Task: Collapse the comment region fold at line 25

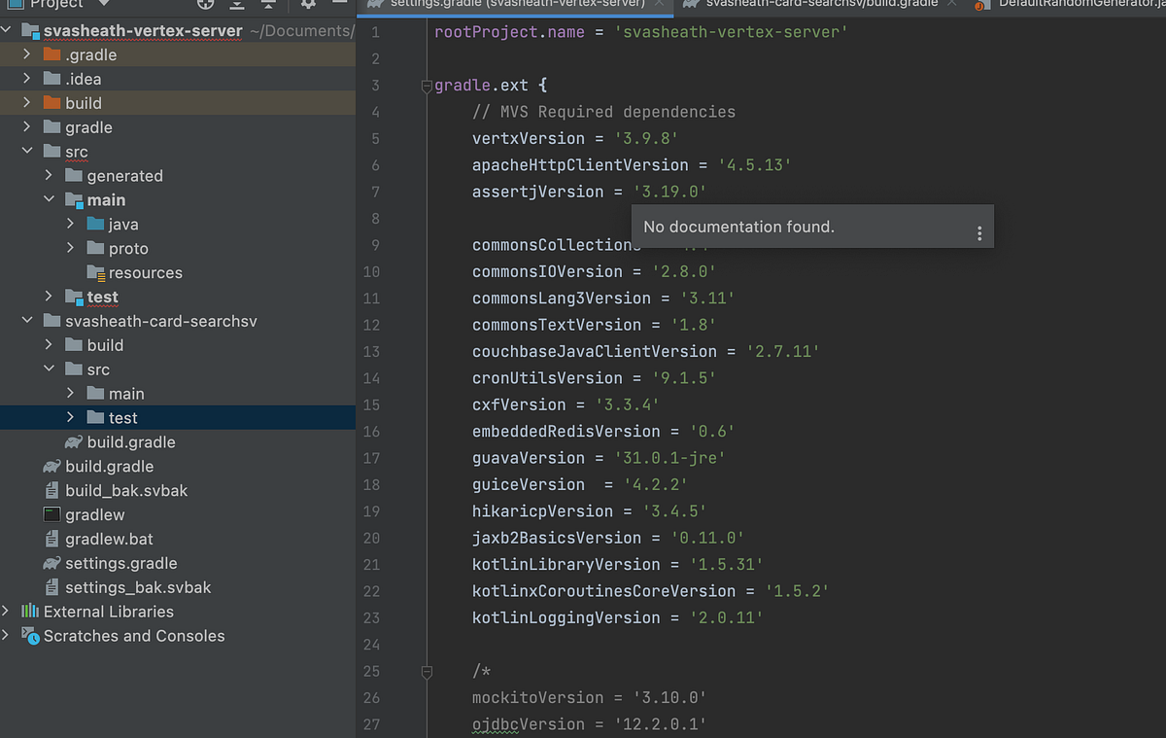Action: [427, 671]
